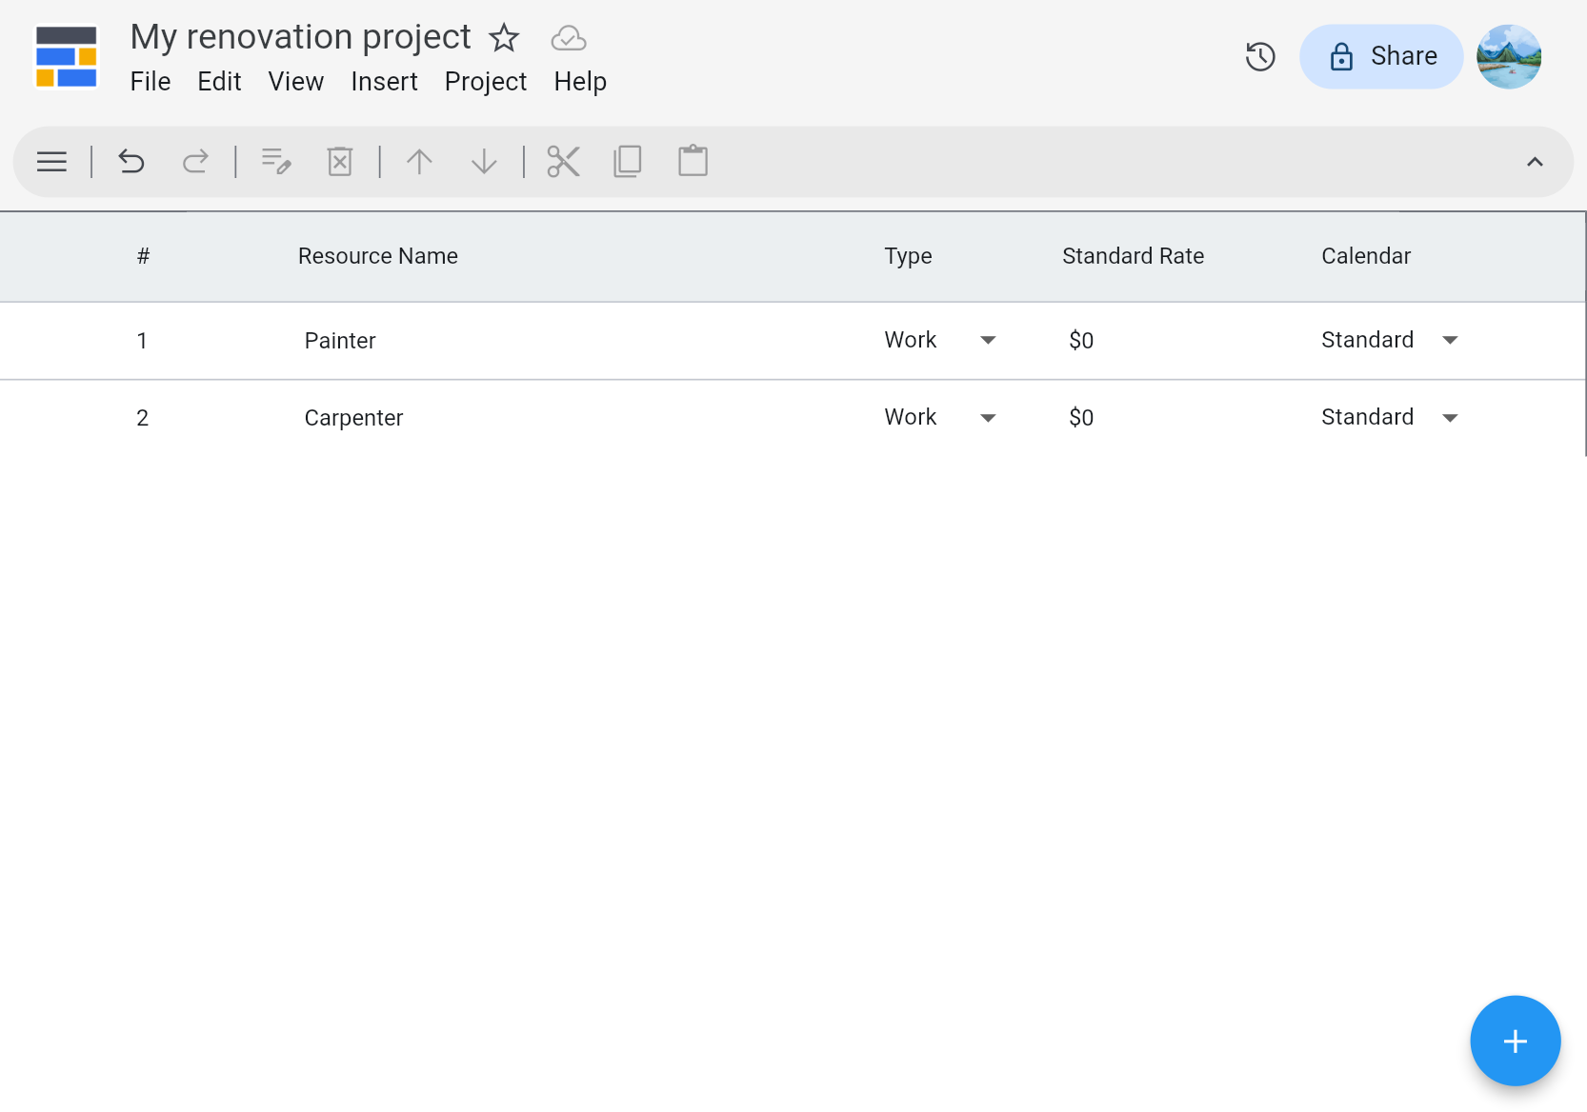Viewport: 1587px width, 1112px height.
Task: Open Type dropdown for Painter
Action: 988,340
